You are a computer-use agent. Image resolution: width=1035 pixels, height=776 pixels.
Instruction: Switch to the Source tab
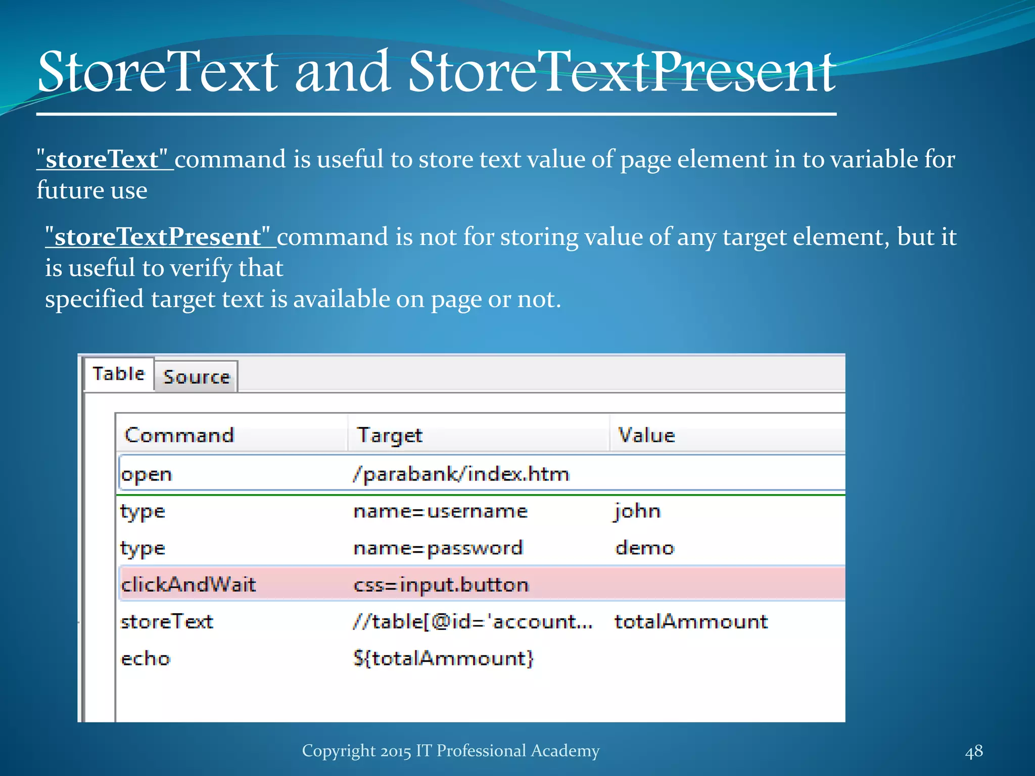click(196, 376)
